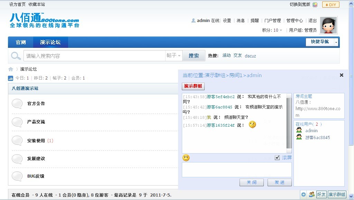This screenshot has height=200, width=354.
Task: Click admin's avatar icon in the online users list
Action: (299, 130)
